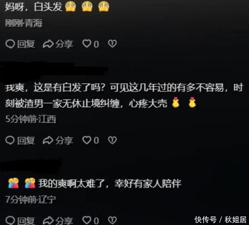Tap reply bubble icon under Liaoning comment
The height and width of the screenshot is (225, 249).
point(10,221)
